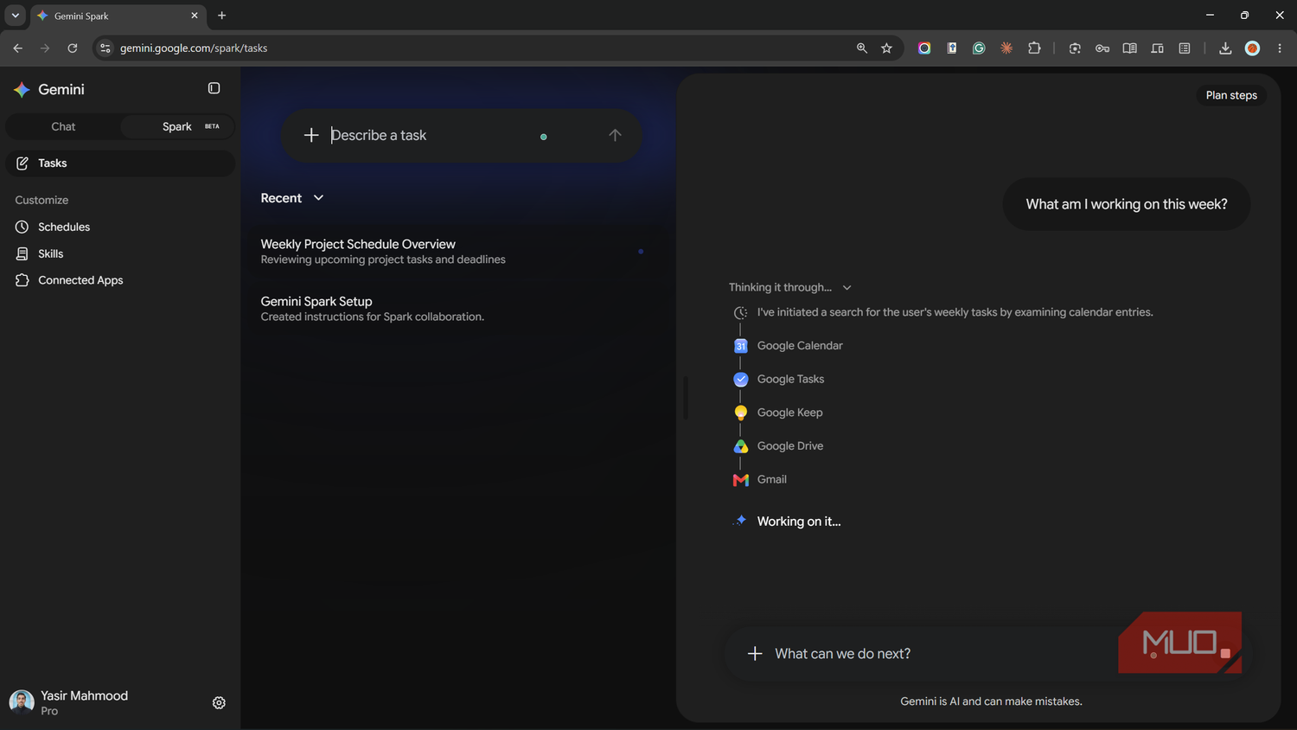Click the Google Calendar icon
Image resolution: width=1297 pixels, height=730 pixels.
(741, 346)
